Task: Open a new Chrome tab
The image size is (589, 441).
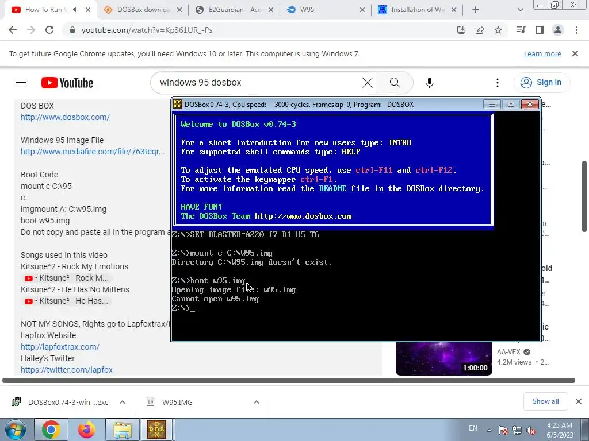Action: (x=476, y=10)
